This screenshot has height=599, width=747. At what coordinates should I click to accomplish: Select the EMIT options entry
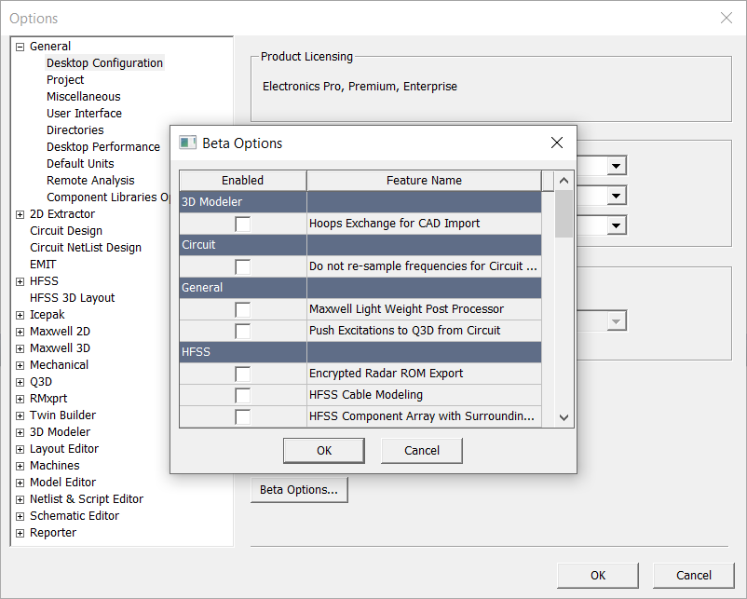coord(44,264)
